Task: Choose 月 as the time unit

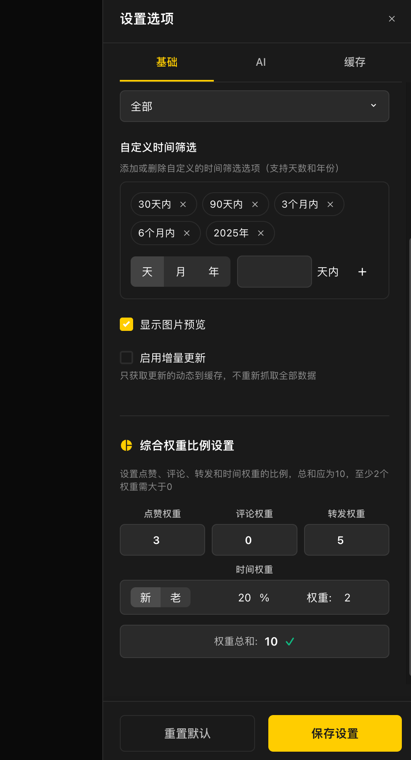Action: tap(181, 272)
